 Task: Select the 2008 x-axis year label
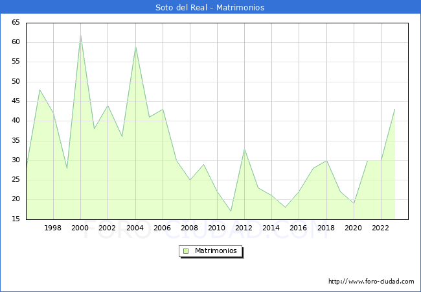click(x=190, y=228)
